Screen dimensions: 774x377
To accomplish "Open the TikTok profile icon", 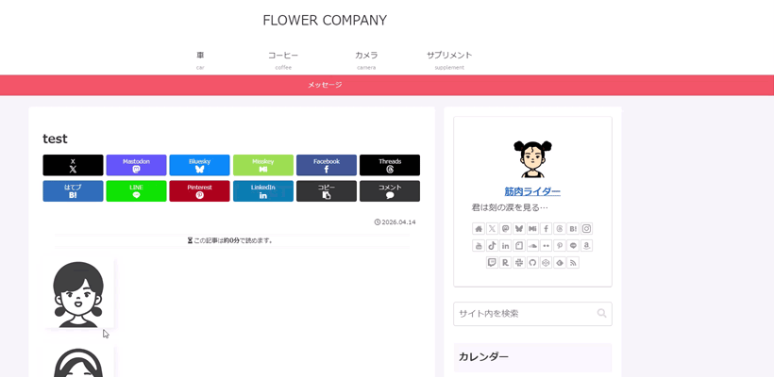I will pos(492,246).
